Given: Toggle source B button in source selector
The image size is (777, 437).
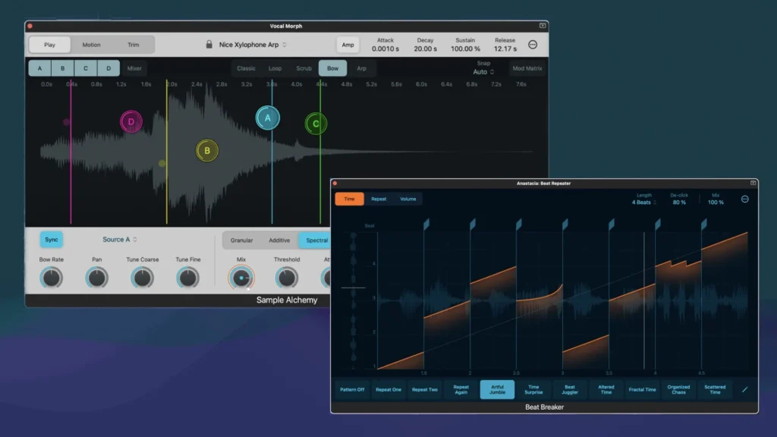Looking at the screenshot, I should [63, 68].
